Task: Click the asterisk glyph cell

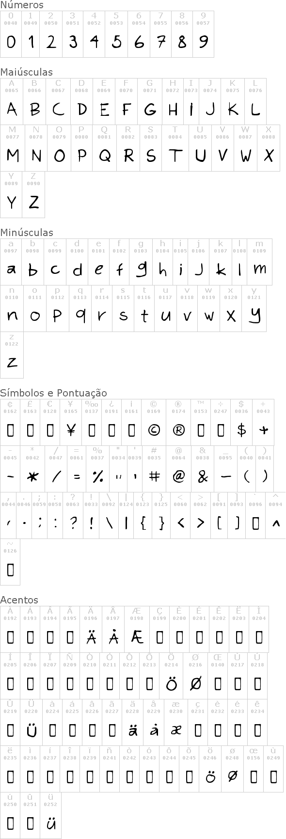Action: pyautogui.click(x=32, y=469)
